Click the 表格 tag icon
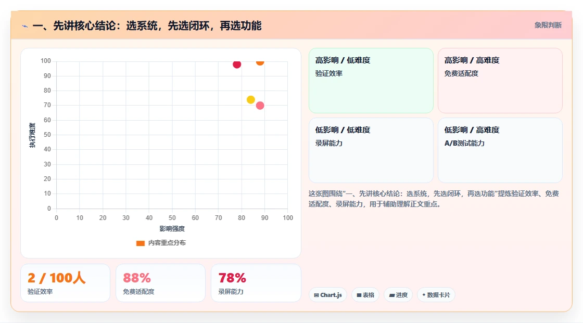This screenshot has height=323, width=583. pyautogui.click(x=359, y=295)
